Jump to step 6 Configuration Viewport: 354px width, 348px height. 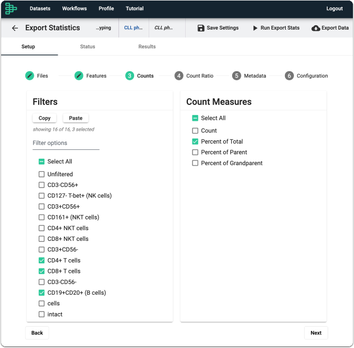(x=306, y=76)
